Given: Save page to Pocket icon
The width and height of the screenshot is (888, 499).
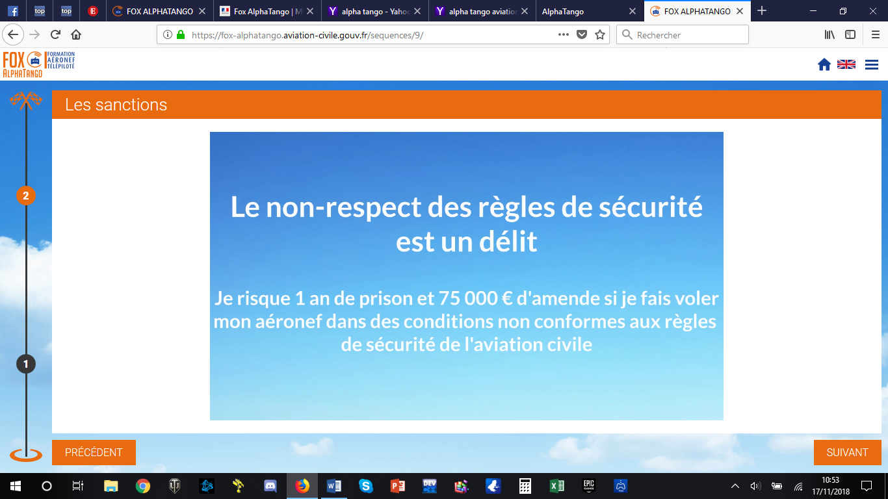Looking at the screenshot, I should coord(582,35).
